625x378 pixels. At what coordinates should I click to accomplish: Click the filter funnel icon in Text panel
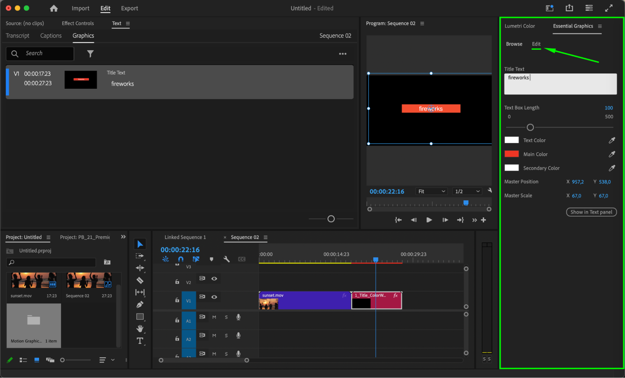pos(90,54)
